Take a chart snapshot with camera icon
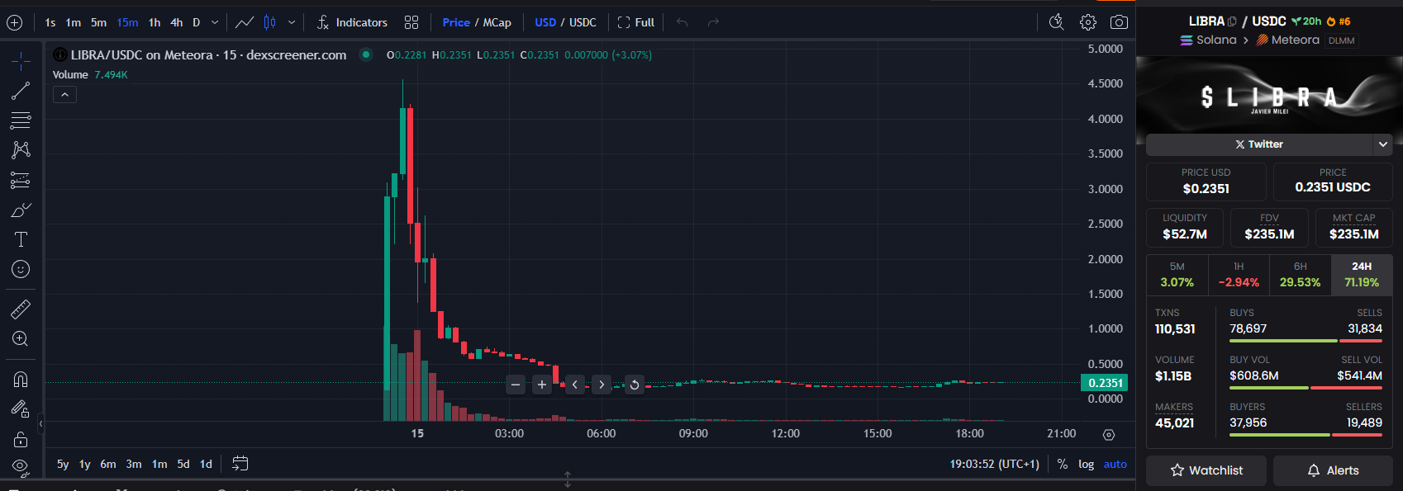 click(1119, 22)
